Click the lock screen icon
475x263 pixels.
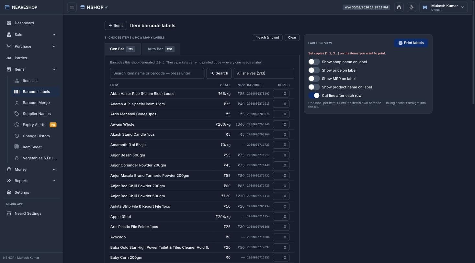pos(399,7)
